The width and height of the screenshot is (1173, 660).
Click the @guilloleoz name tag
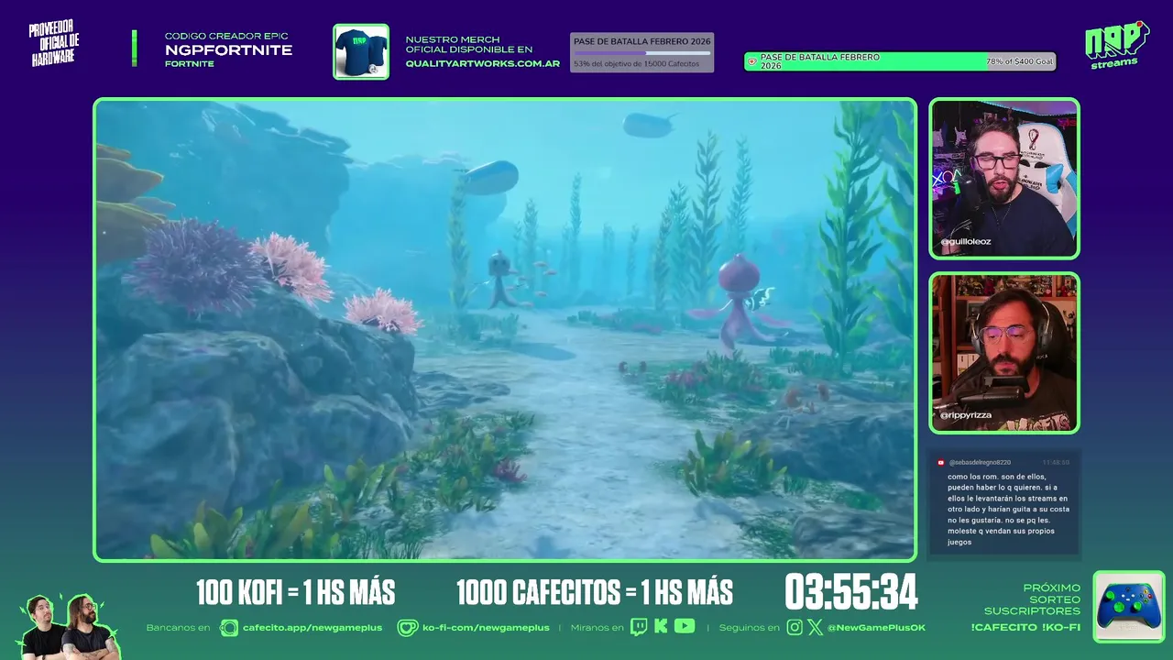click(965, 242)
